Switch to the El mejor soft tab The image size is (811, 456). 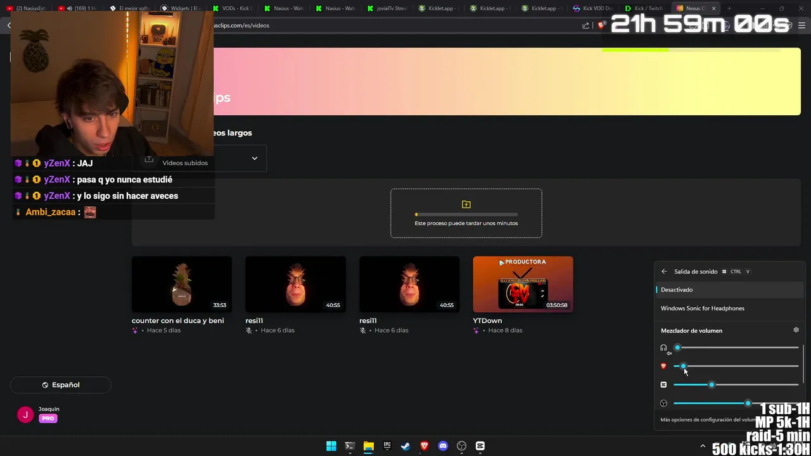coord(131,8)
